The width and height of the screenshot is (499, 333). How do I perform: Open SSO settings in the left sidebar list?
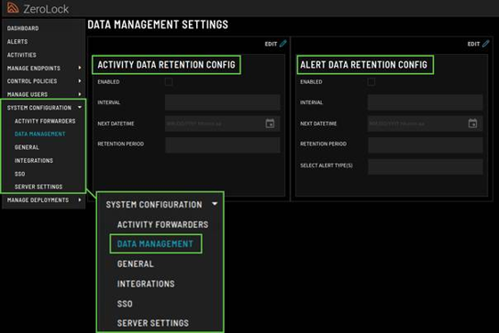(x=20, y=174)
